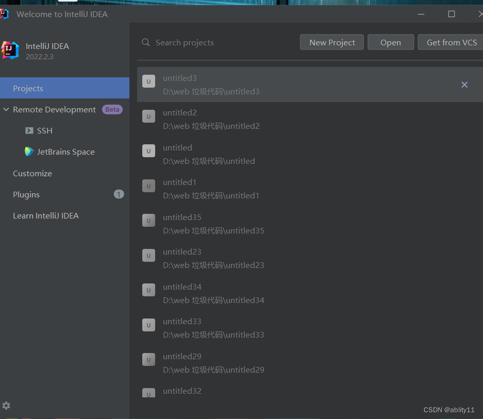Screen dimensions: 483x419
Task: Click the U icon of untitled34
Action: pos(148,290)
